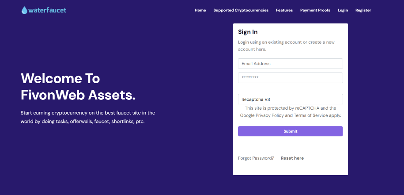Click the Start earning cryptocurrency description
This screenshot has height=195, width=404.
point(87,117)
